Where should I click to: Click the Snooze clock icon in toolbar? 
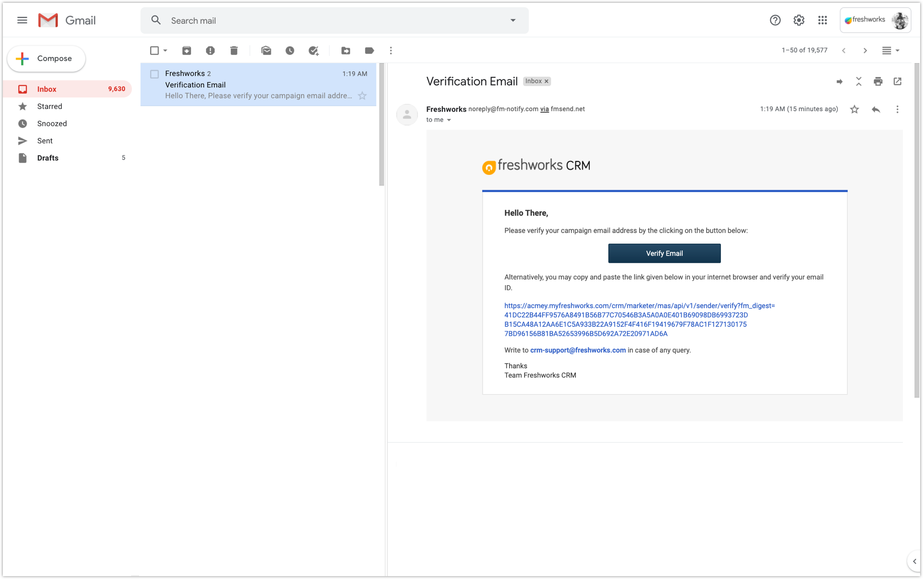[x=290, y=51]
